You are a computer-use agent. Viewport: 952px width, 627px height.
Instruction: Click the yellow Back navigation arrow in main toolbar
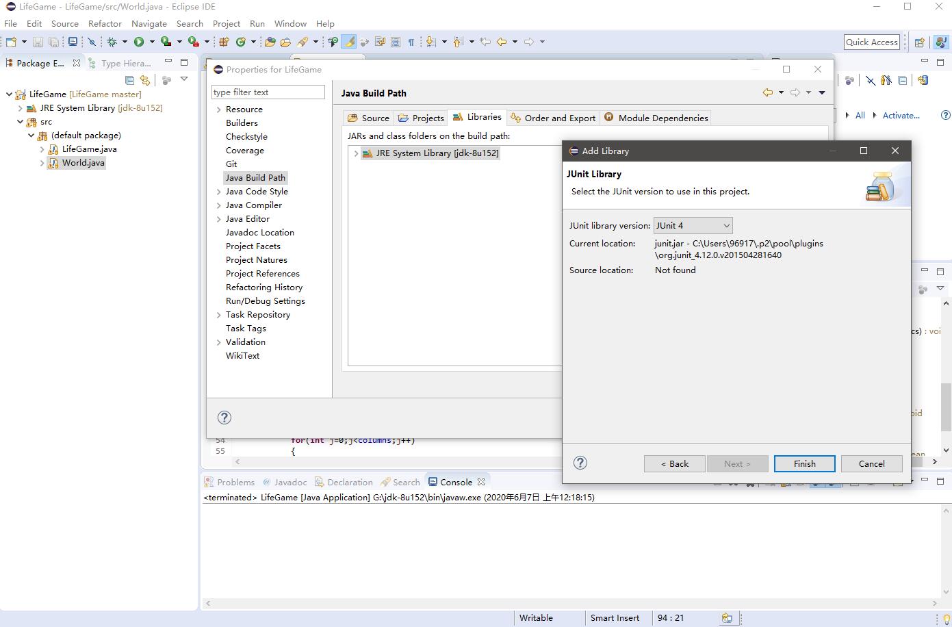tap(502, 42)
